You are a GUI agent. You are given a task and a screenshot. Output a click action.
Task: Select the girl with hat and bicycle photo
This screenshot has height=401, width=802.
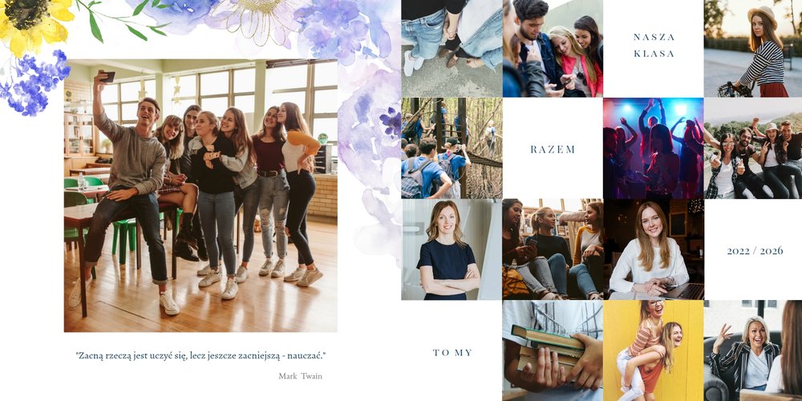point(753,49)
